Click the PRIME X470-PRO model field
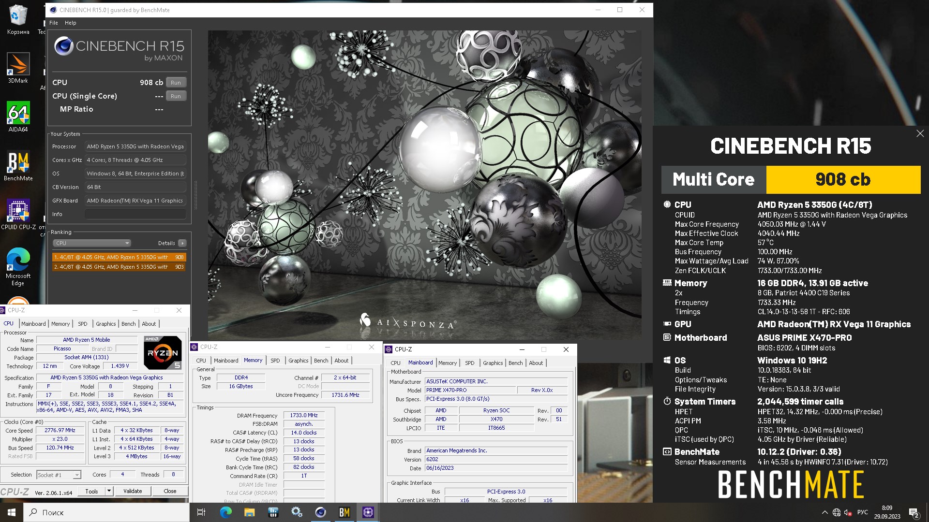The width and height of the screenshot is (929, 522). tap(470, 390)
